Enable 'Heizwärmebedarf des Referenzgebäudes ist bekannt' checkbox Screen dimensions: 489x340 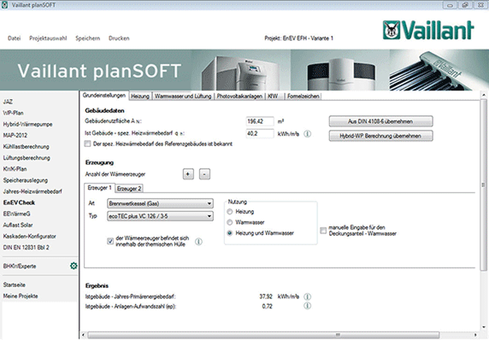(88, 144)
